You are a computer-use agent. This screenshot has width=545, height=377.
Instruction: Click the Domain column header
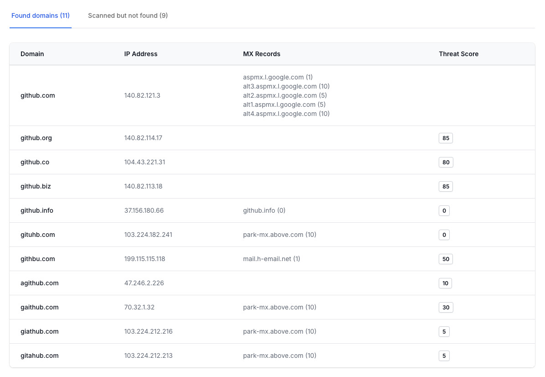[32, 54]
